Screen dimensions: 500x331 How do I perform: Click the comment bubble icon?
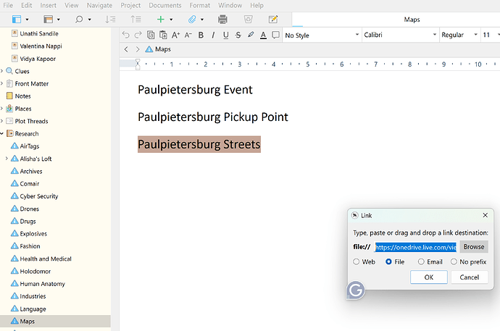coord(275,35)
